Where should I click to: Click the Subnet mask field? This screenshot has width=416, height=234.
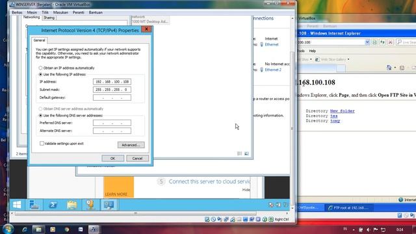(112, 90)
